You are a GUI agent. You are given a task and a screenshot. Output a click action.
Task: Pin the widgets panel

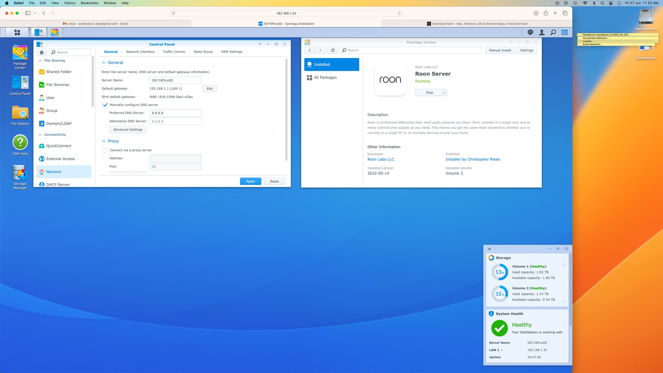558,249
